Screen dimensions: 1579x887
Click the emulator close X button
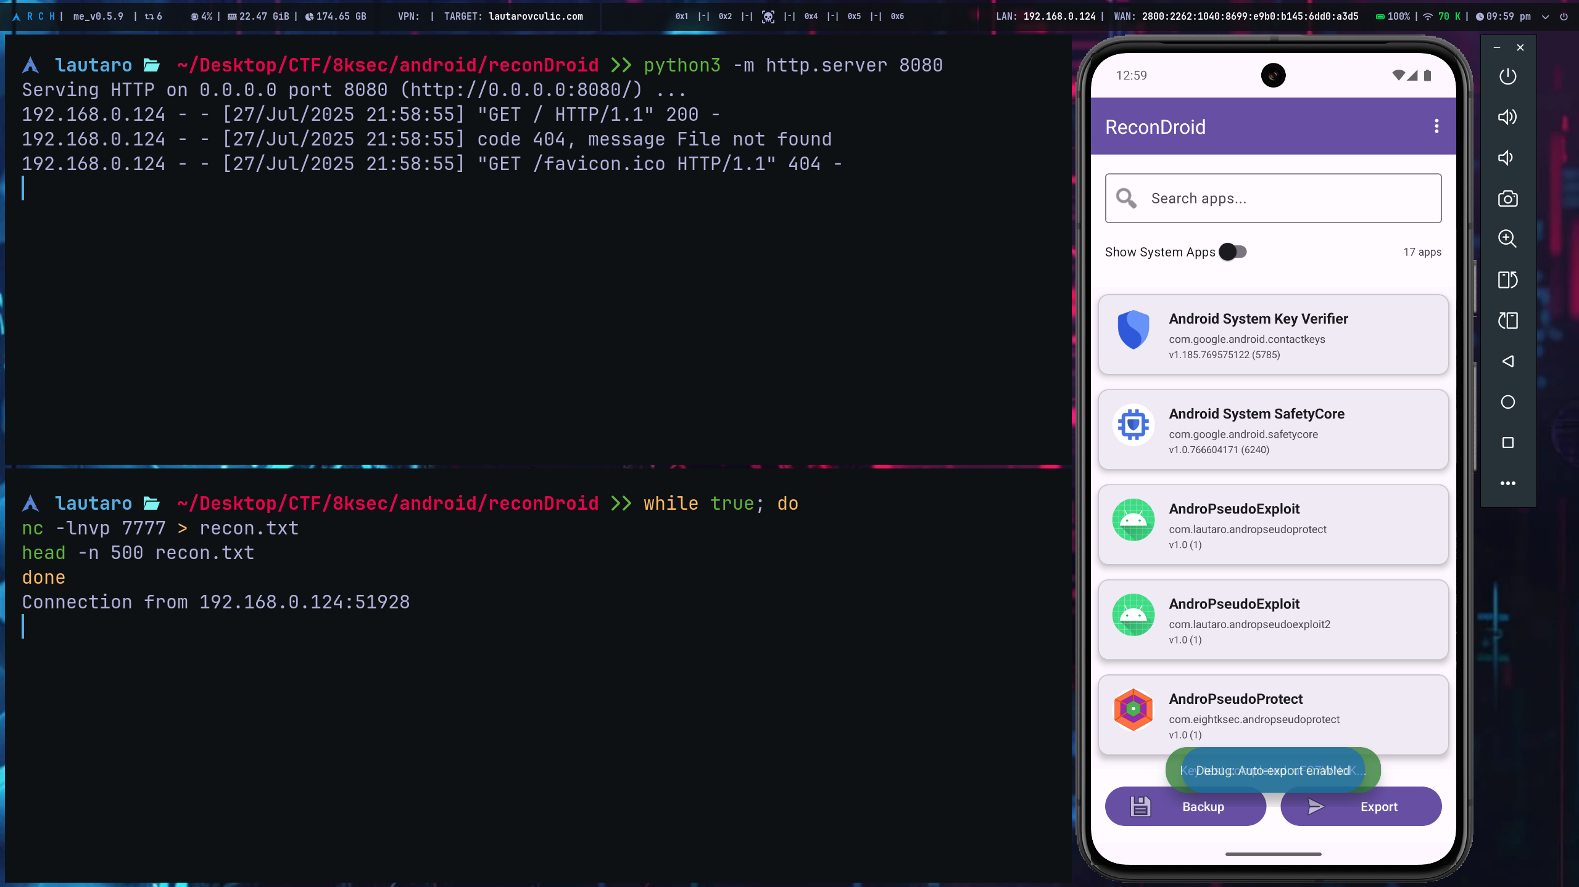(1520, 47)
